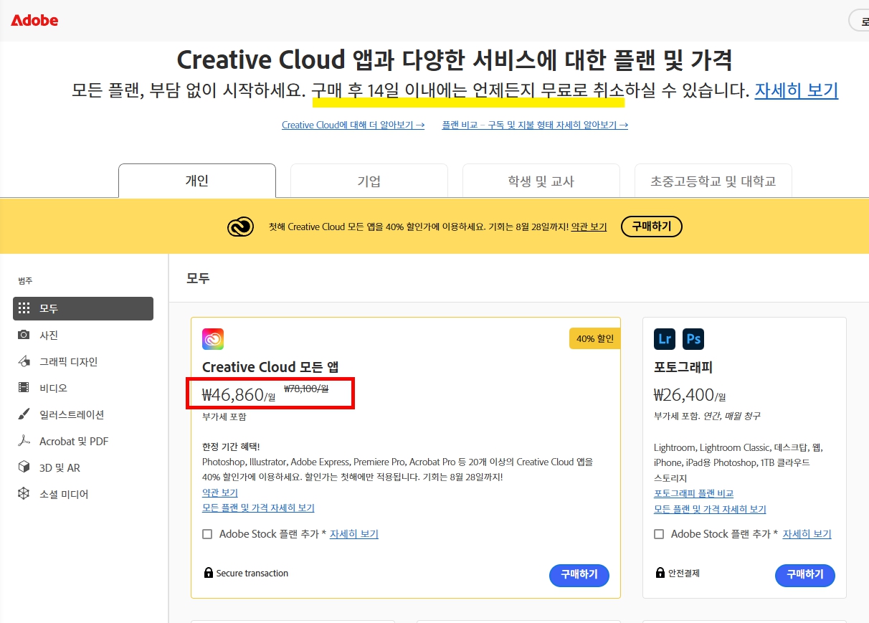Open 모든 플랜 및 가격 자세히 보기 in Creative Cloud card
869x623 pixels.
tap(258, 508)
